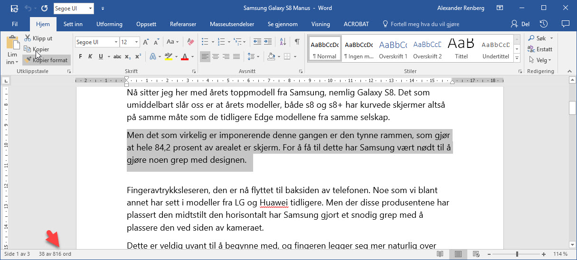Click the Klipp ut scissors icon
This screenshot has height=260, width=577.
point(28,38)
